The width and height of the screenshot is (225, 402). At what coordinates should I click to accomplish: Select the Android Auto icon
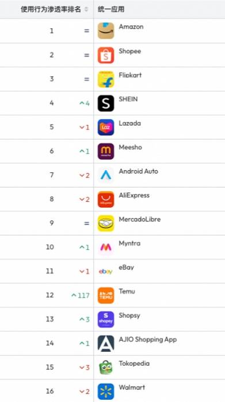(x=106, y=175)
